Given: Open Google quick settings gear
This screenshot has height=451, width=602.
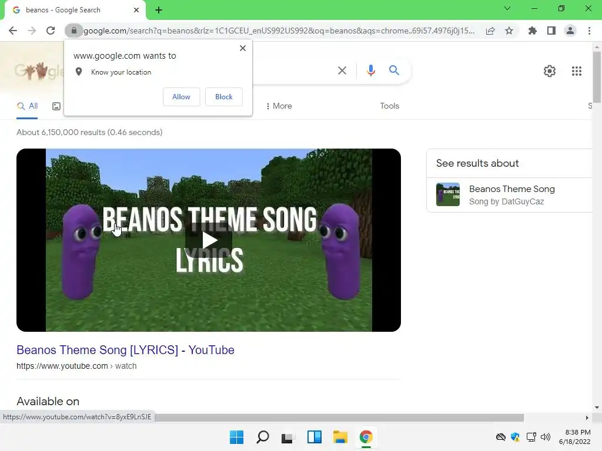Looking at the screenshot, I should pos(550,71).
